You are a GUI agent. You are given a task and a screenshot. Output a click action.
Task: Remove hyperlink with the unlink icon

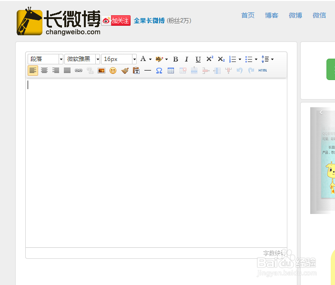(90, 71)
